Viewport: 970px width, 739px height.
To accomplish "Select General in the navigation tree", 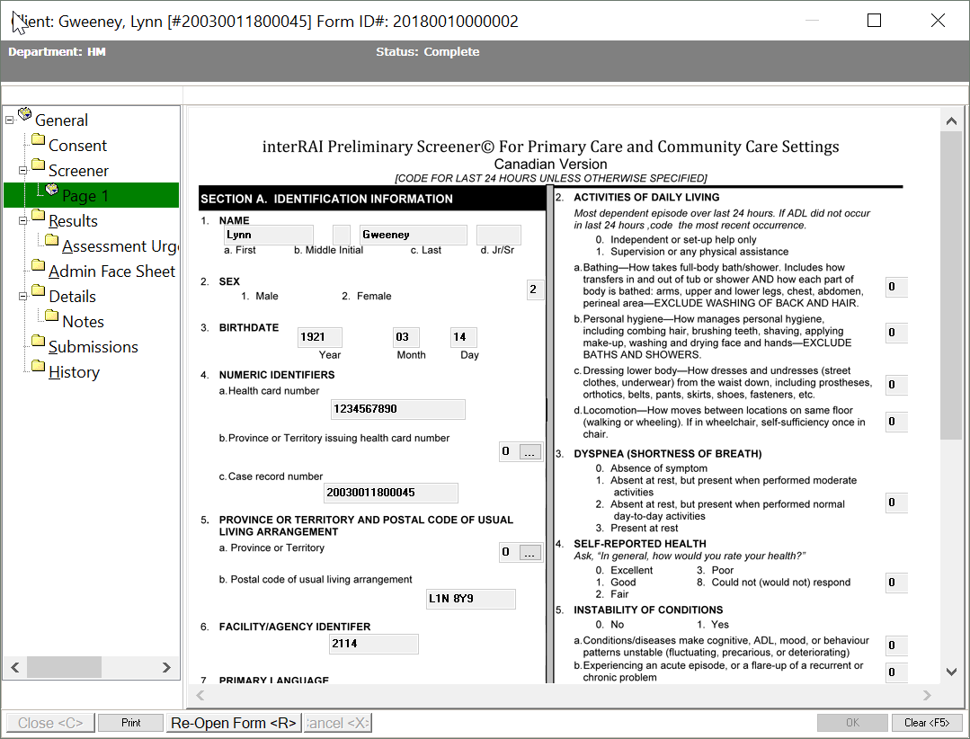I will click(x=61, y=120).
